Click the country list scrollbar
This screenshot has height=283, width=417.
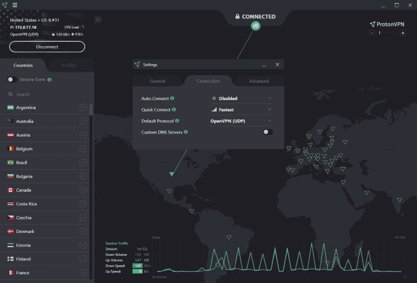91,110
